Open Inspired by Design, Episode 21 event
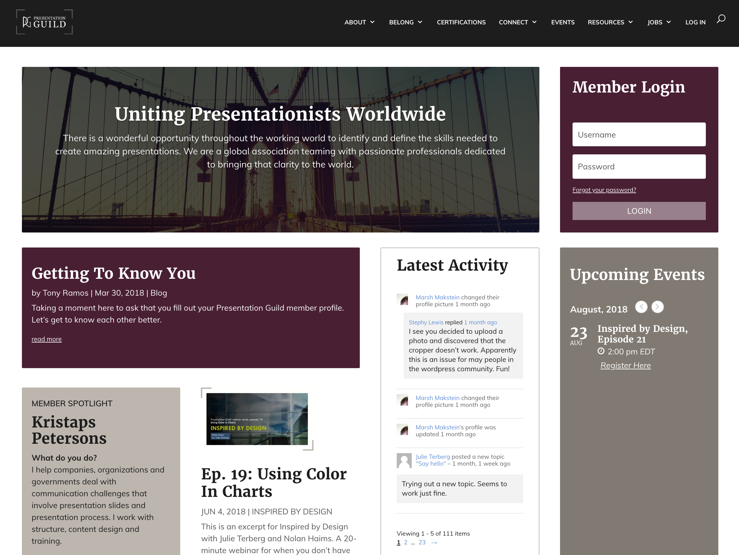The height and width of the screenshot is (555, 739). (642, 334)
